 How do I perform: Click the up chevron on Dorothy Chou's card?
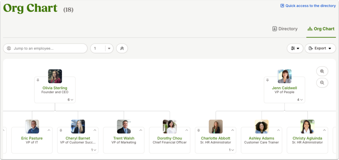pyautogui.click(x=187, y=130)
